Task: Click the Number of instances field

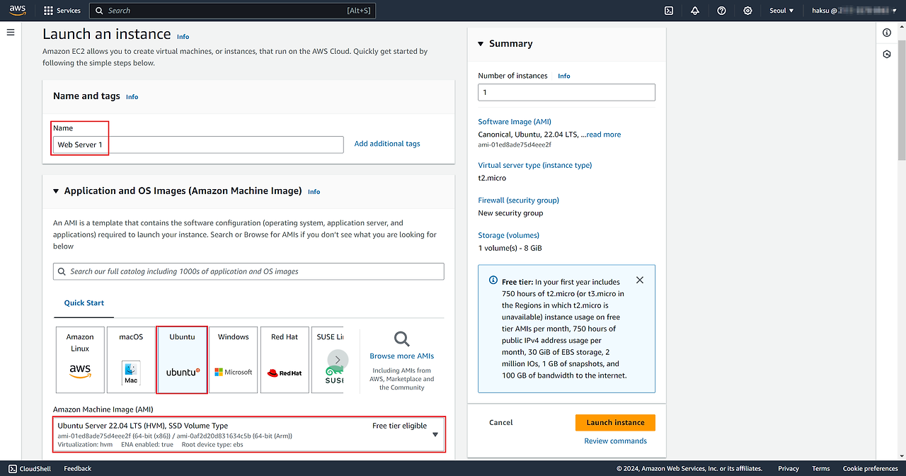Action: (x=566, y=92)
